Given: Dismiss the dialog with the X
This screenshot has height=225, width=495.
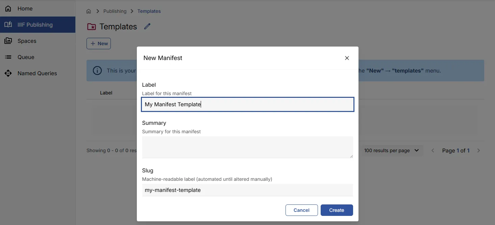Looking at the screenshot, I should point(347,58).
